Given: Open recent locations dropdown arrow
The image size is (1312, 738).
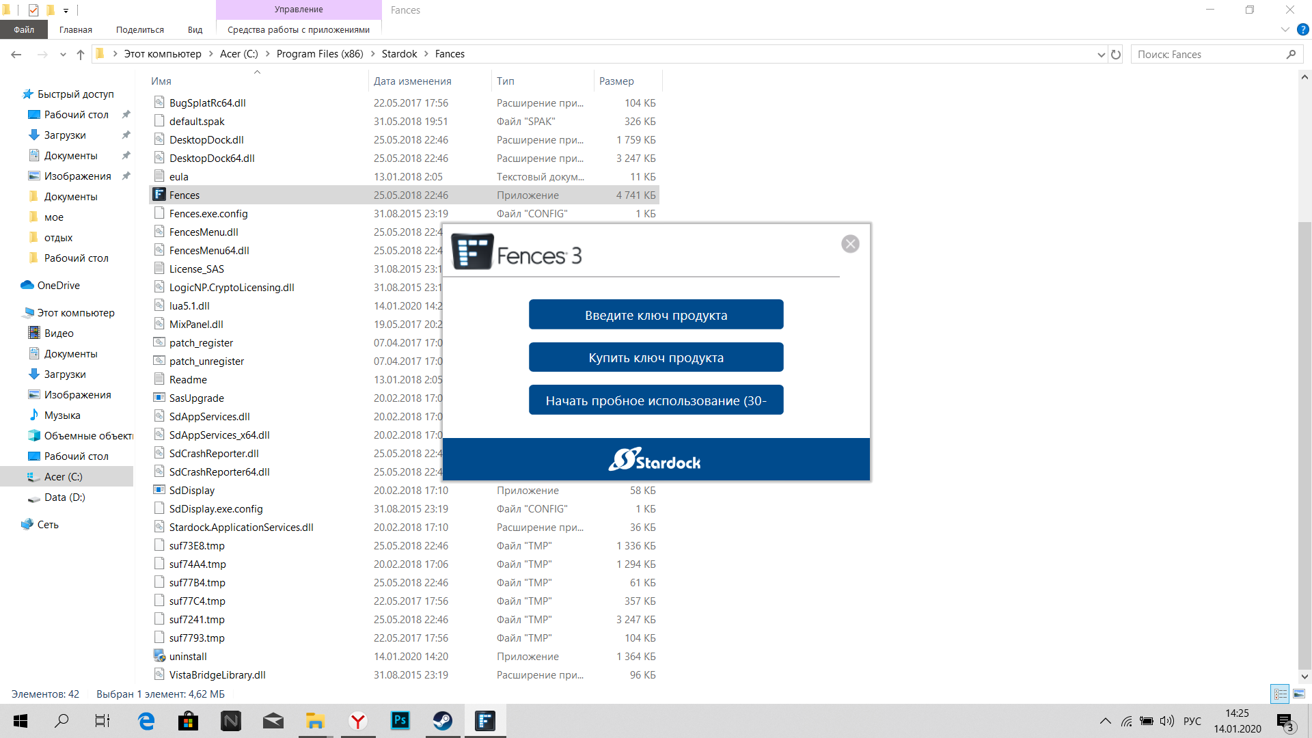Looking at the screenshot, I should (63, 54).
